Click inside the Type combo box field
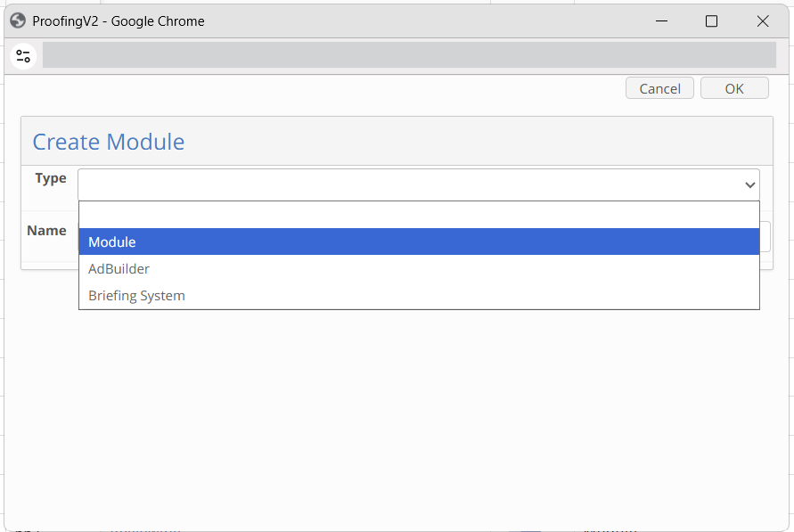 [418, 184]
